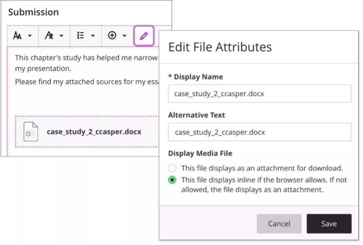Select 'displays as an attachment for download' option
Screen dimensions: 363x245
pyautogui.click(x=172, y=168)
